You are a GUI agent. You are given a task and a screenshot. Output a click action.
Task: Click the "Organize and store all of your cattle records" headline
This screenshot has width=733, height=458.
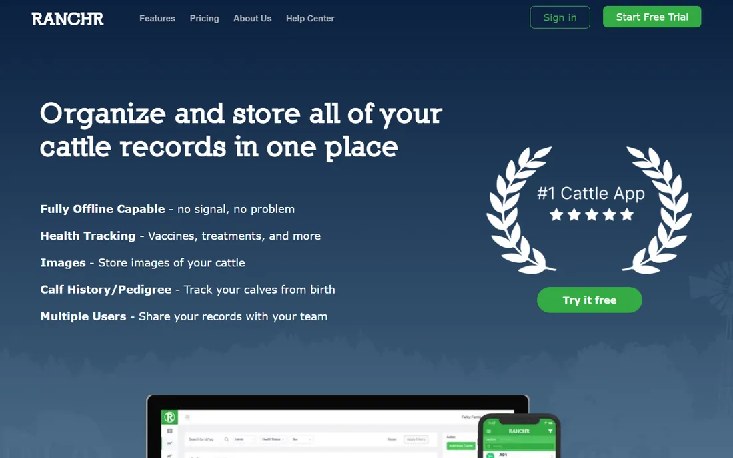(x=241, y=130)
